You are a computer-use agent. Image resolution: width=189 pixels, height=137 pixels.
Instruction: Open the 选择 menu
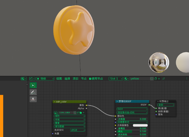(67, 79)
